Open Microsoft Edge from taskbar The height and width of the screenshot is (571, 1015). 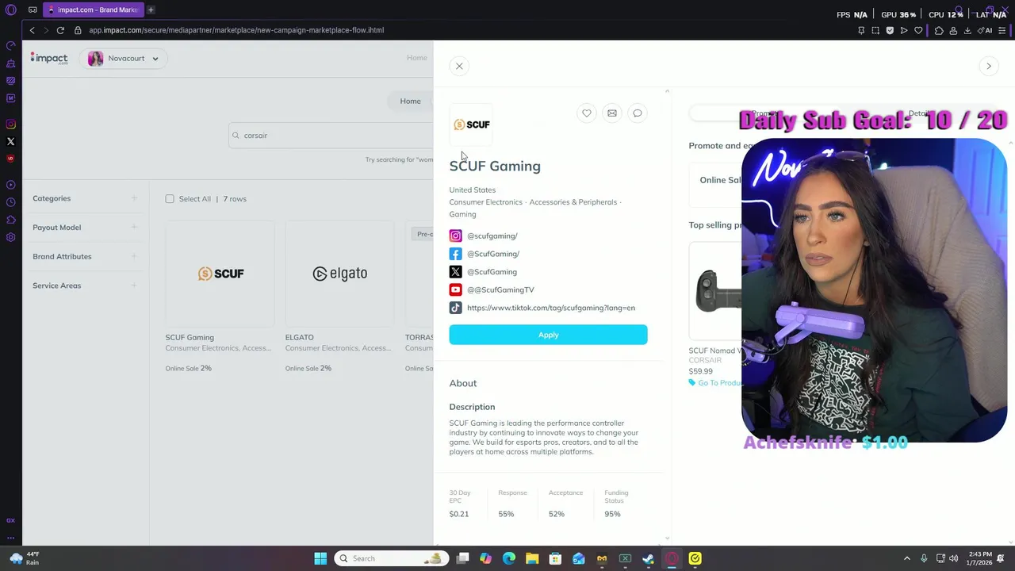click(x=509, y=558)
